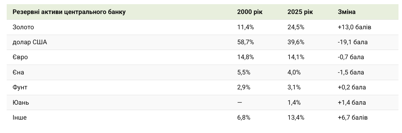Select the 14,8% Євро value for 2000
The width and height of the screenshot is (402, 133).
246,57
